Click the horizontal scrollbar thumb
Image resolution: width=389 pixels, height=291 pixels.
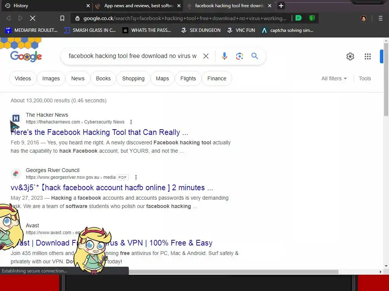233,272
